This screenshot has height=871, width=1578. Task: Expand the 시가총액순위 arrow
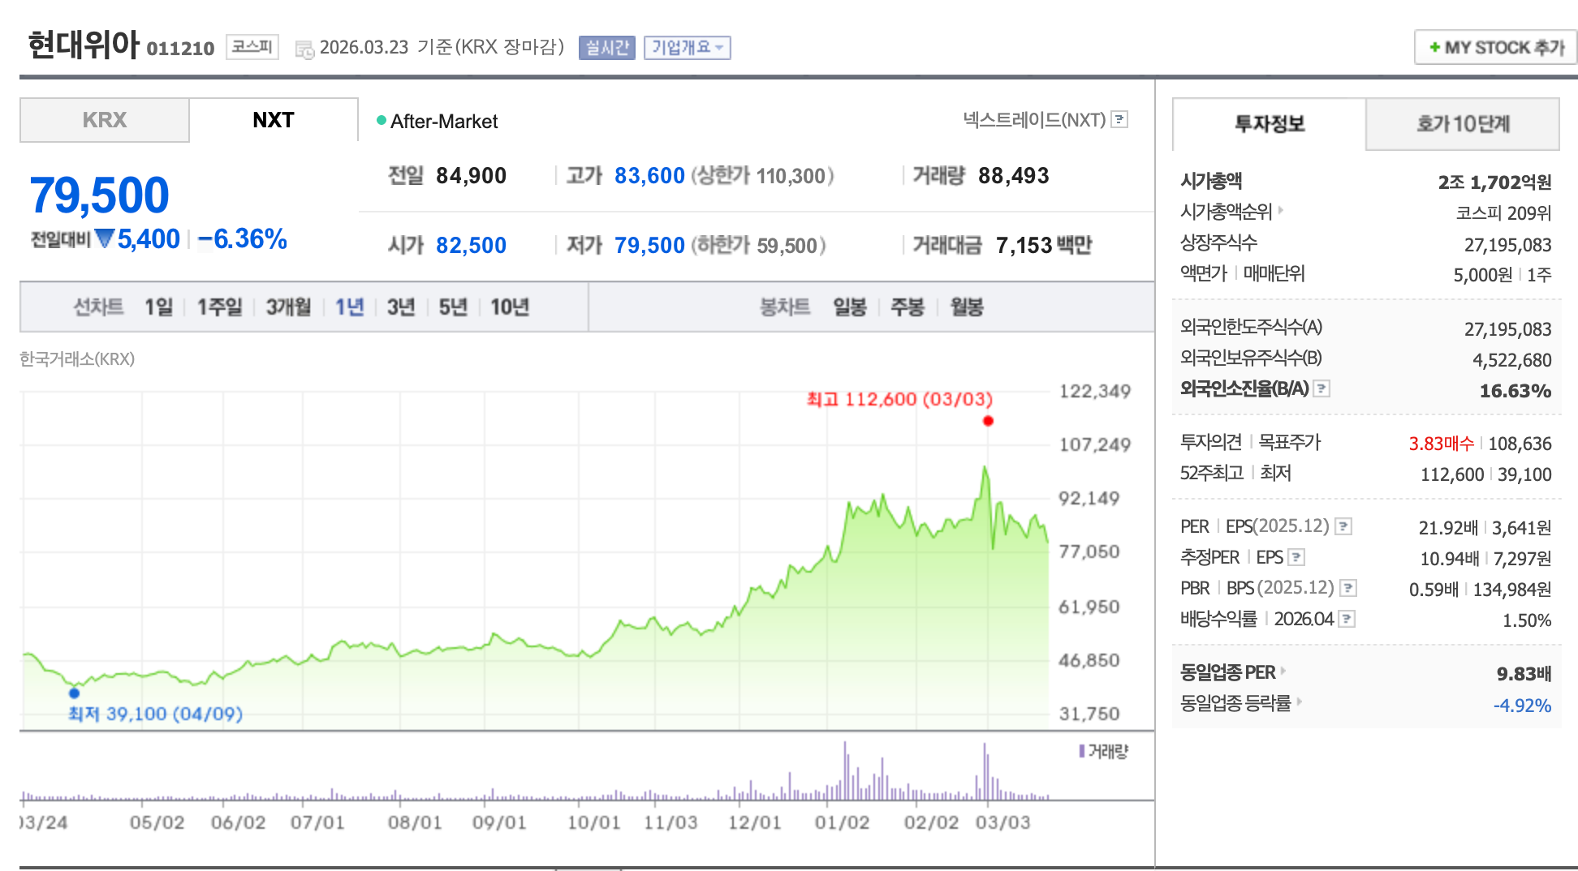coord(1280,210)
